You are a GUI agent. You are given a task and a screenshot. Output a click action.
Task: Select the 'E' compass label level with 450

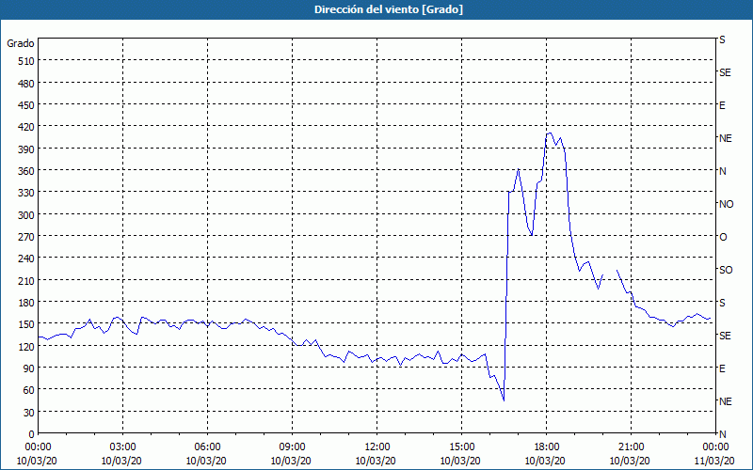pyautogui.click(x=722, y=105)
